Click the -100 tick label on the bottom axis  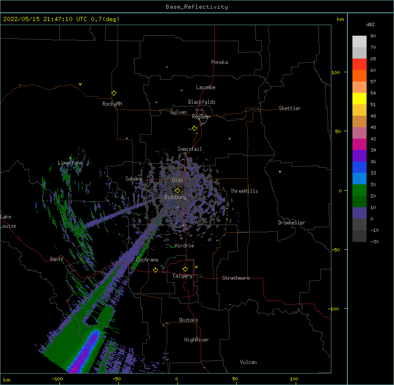57,379
